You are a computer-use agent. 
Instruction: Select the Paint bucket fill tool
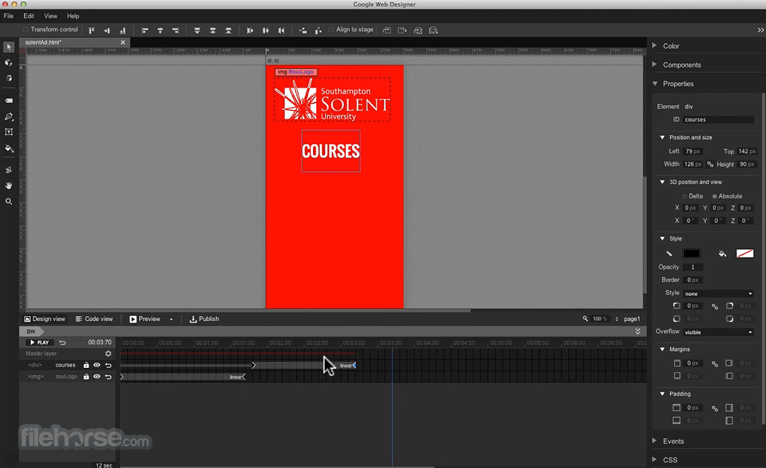8,148
